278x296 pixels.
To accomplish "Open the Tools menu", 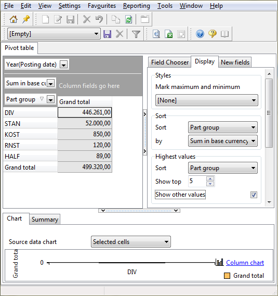I will click(165, 6).
